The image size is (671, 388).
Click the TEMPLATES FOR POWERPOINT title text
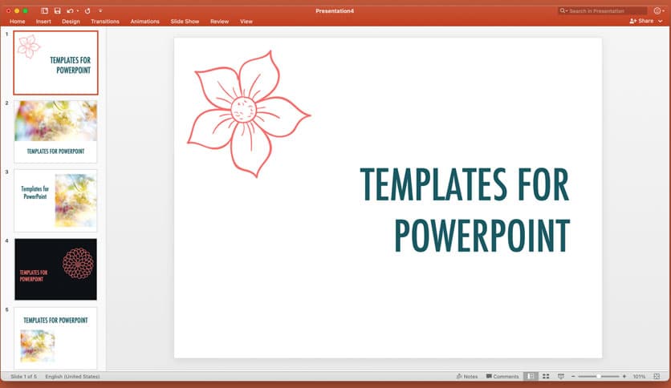point(465,209)
